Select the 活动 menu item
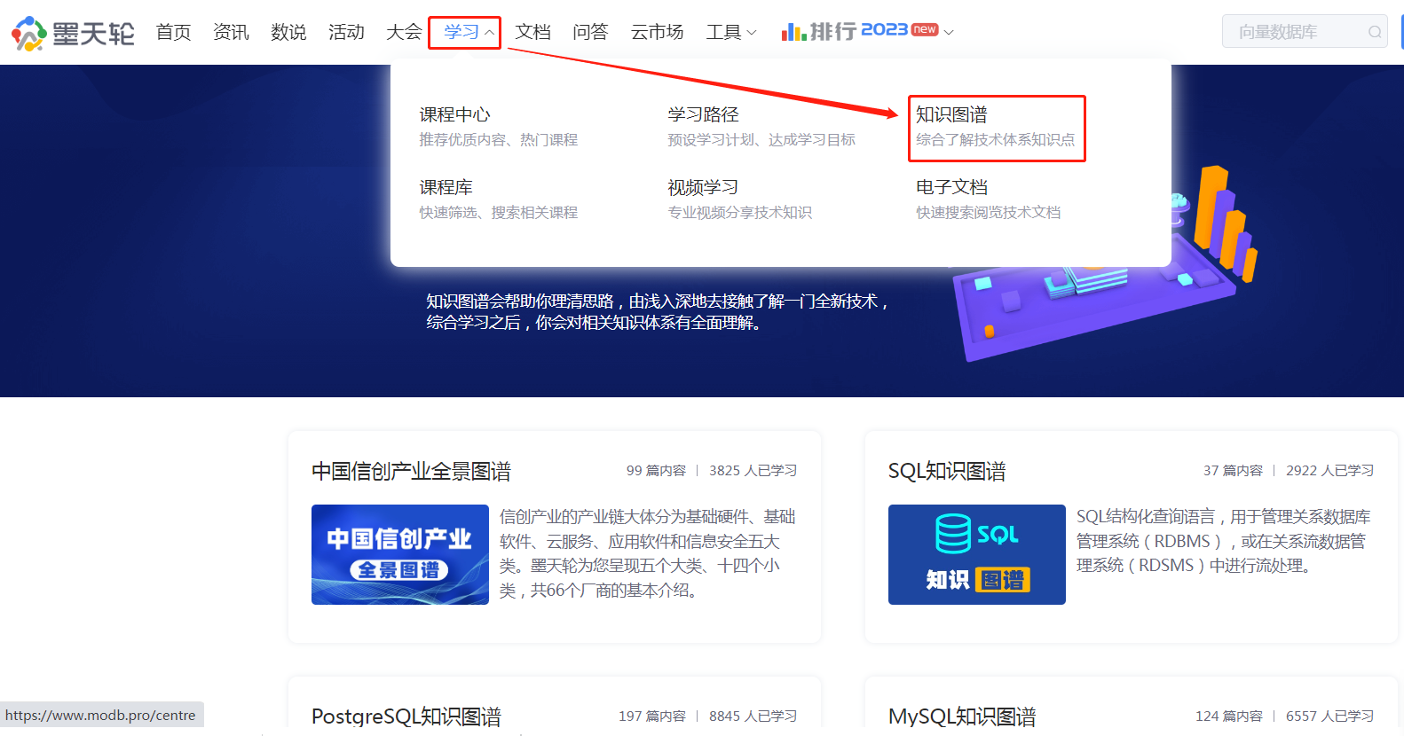 point(346,32)
